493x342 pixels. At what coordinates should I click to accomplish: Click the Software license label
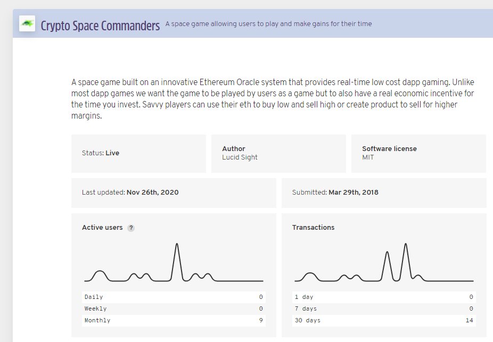click(x=389, y=148)
